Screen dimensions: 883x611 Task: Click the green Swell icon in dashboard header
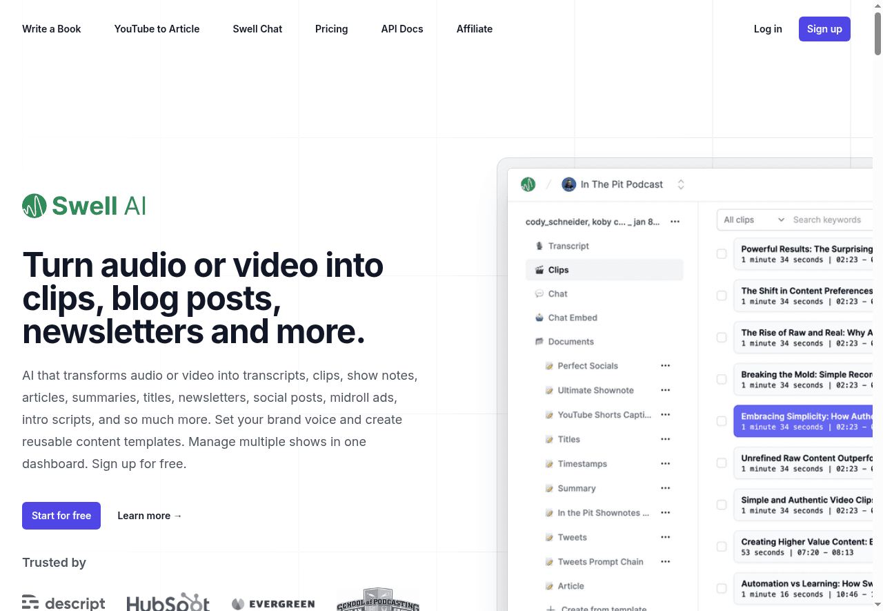tap(528, 184)
